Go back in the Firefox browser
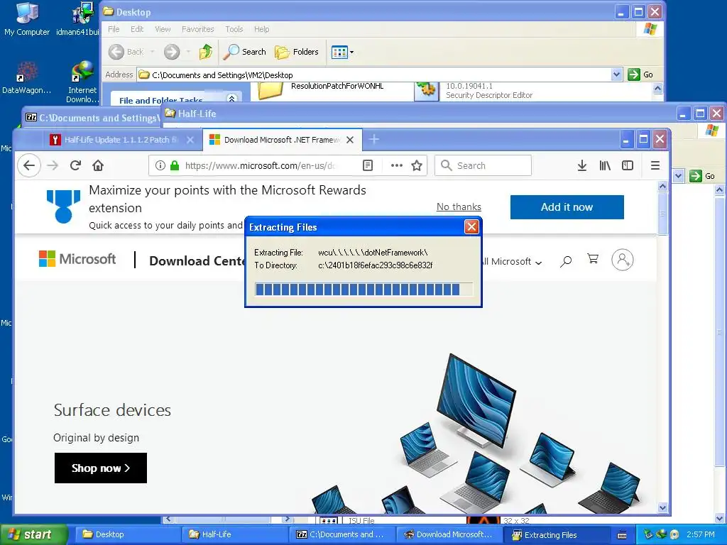Image resolution: width=727 pixels, height=545 pixels. 29,165
